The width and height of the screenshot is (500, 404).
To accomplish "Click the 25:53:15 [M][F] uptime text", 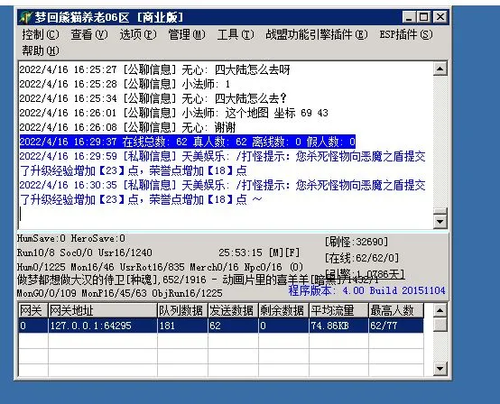I will (x=259, y=252).
